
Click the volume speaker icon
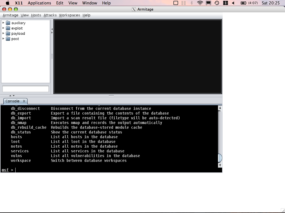click(x=233, y=3)
